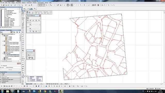Collapse the Worksheets node in Navigator
This screenshot has height=93, width=165.
click(3, 53)
